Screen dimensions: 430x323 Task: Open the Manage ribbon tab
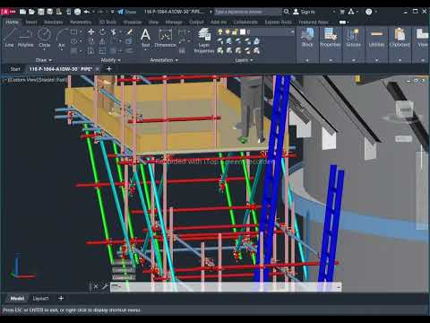[174, 22]
